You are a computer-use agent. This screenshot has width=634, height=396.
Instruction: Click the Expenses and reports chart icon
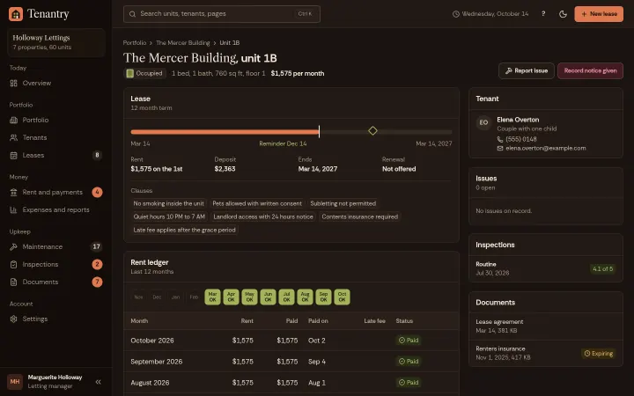14,209
